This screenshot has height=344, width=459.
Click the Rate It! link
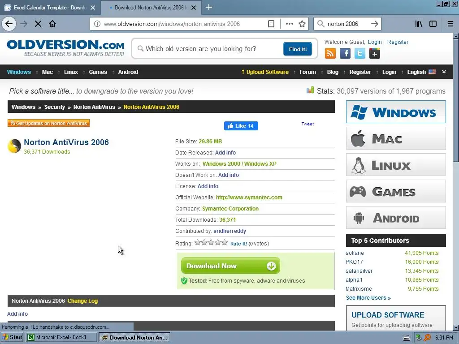[238, 244]
